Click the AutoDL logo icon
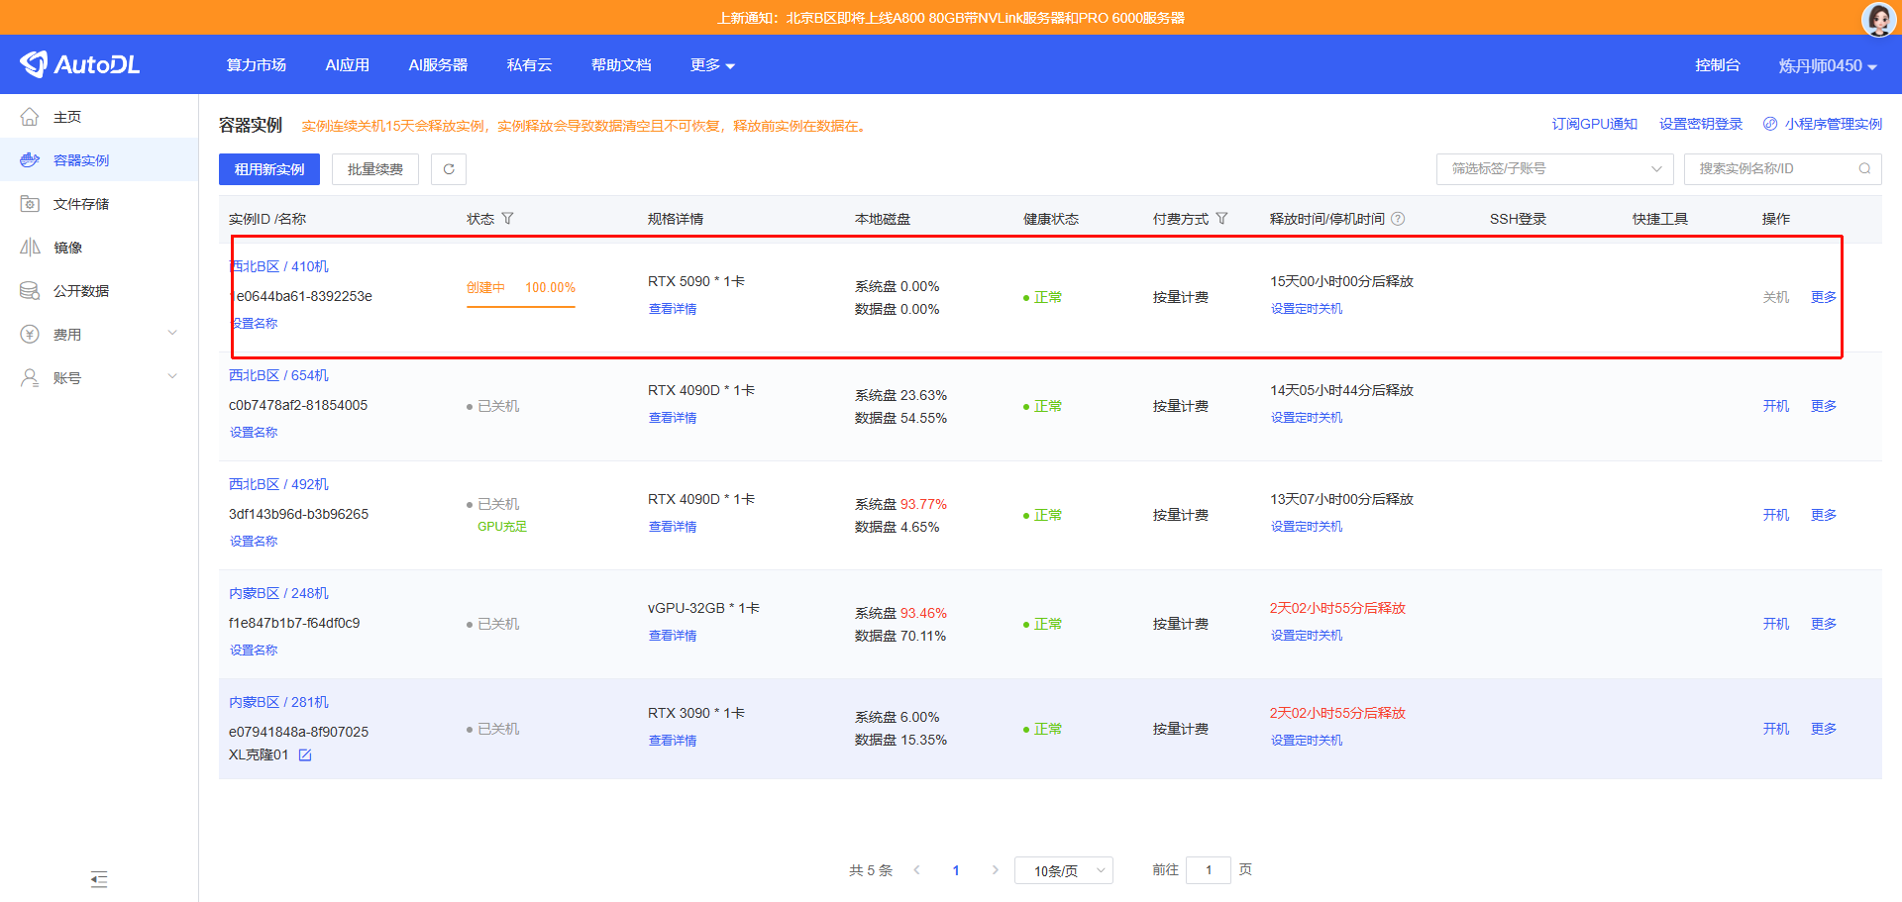This screenshot has width=1902, height=902. tap(34, 64)
